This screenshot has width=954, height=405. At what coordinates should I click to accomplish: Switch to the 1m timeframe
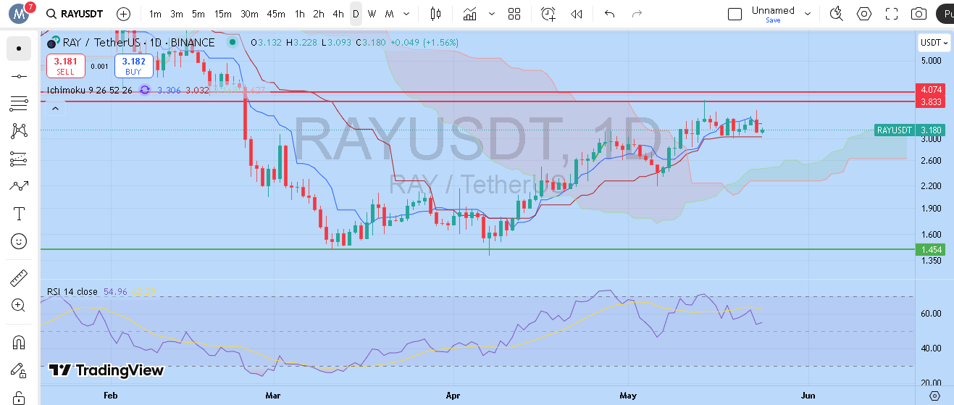click(155, 14)
